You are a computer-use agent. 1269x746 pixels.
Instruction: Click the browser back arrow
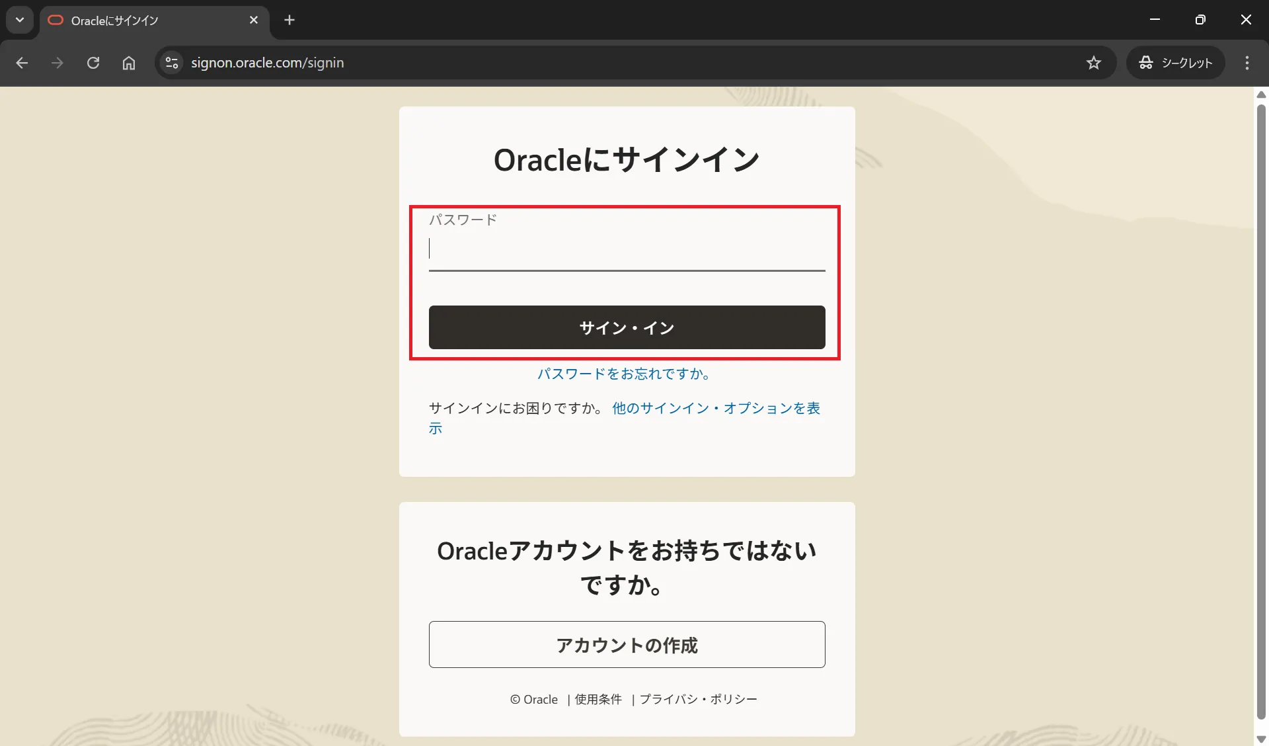click(22, 63)
